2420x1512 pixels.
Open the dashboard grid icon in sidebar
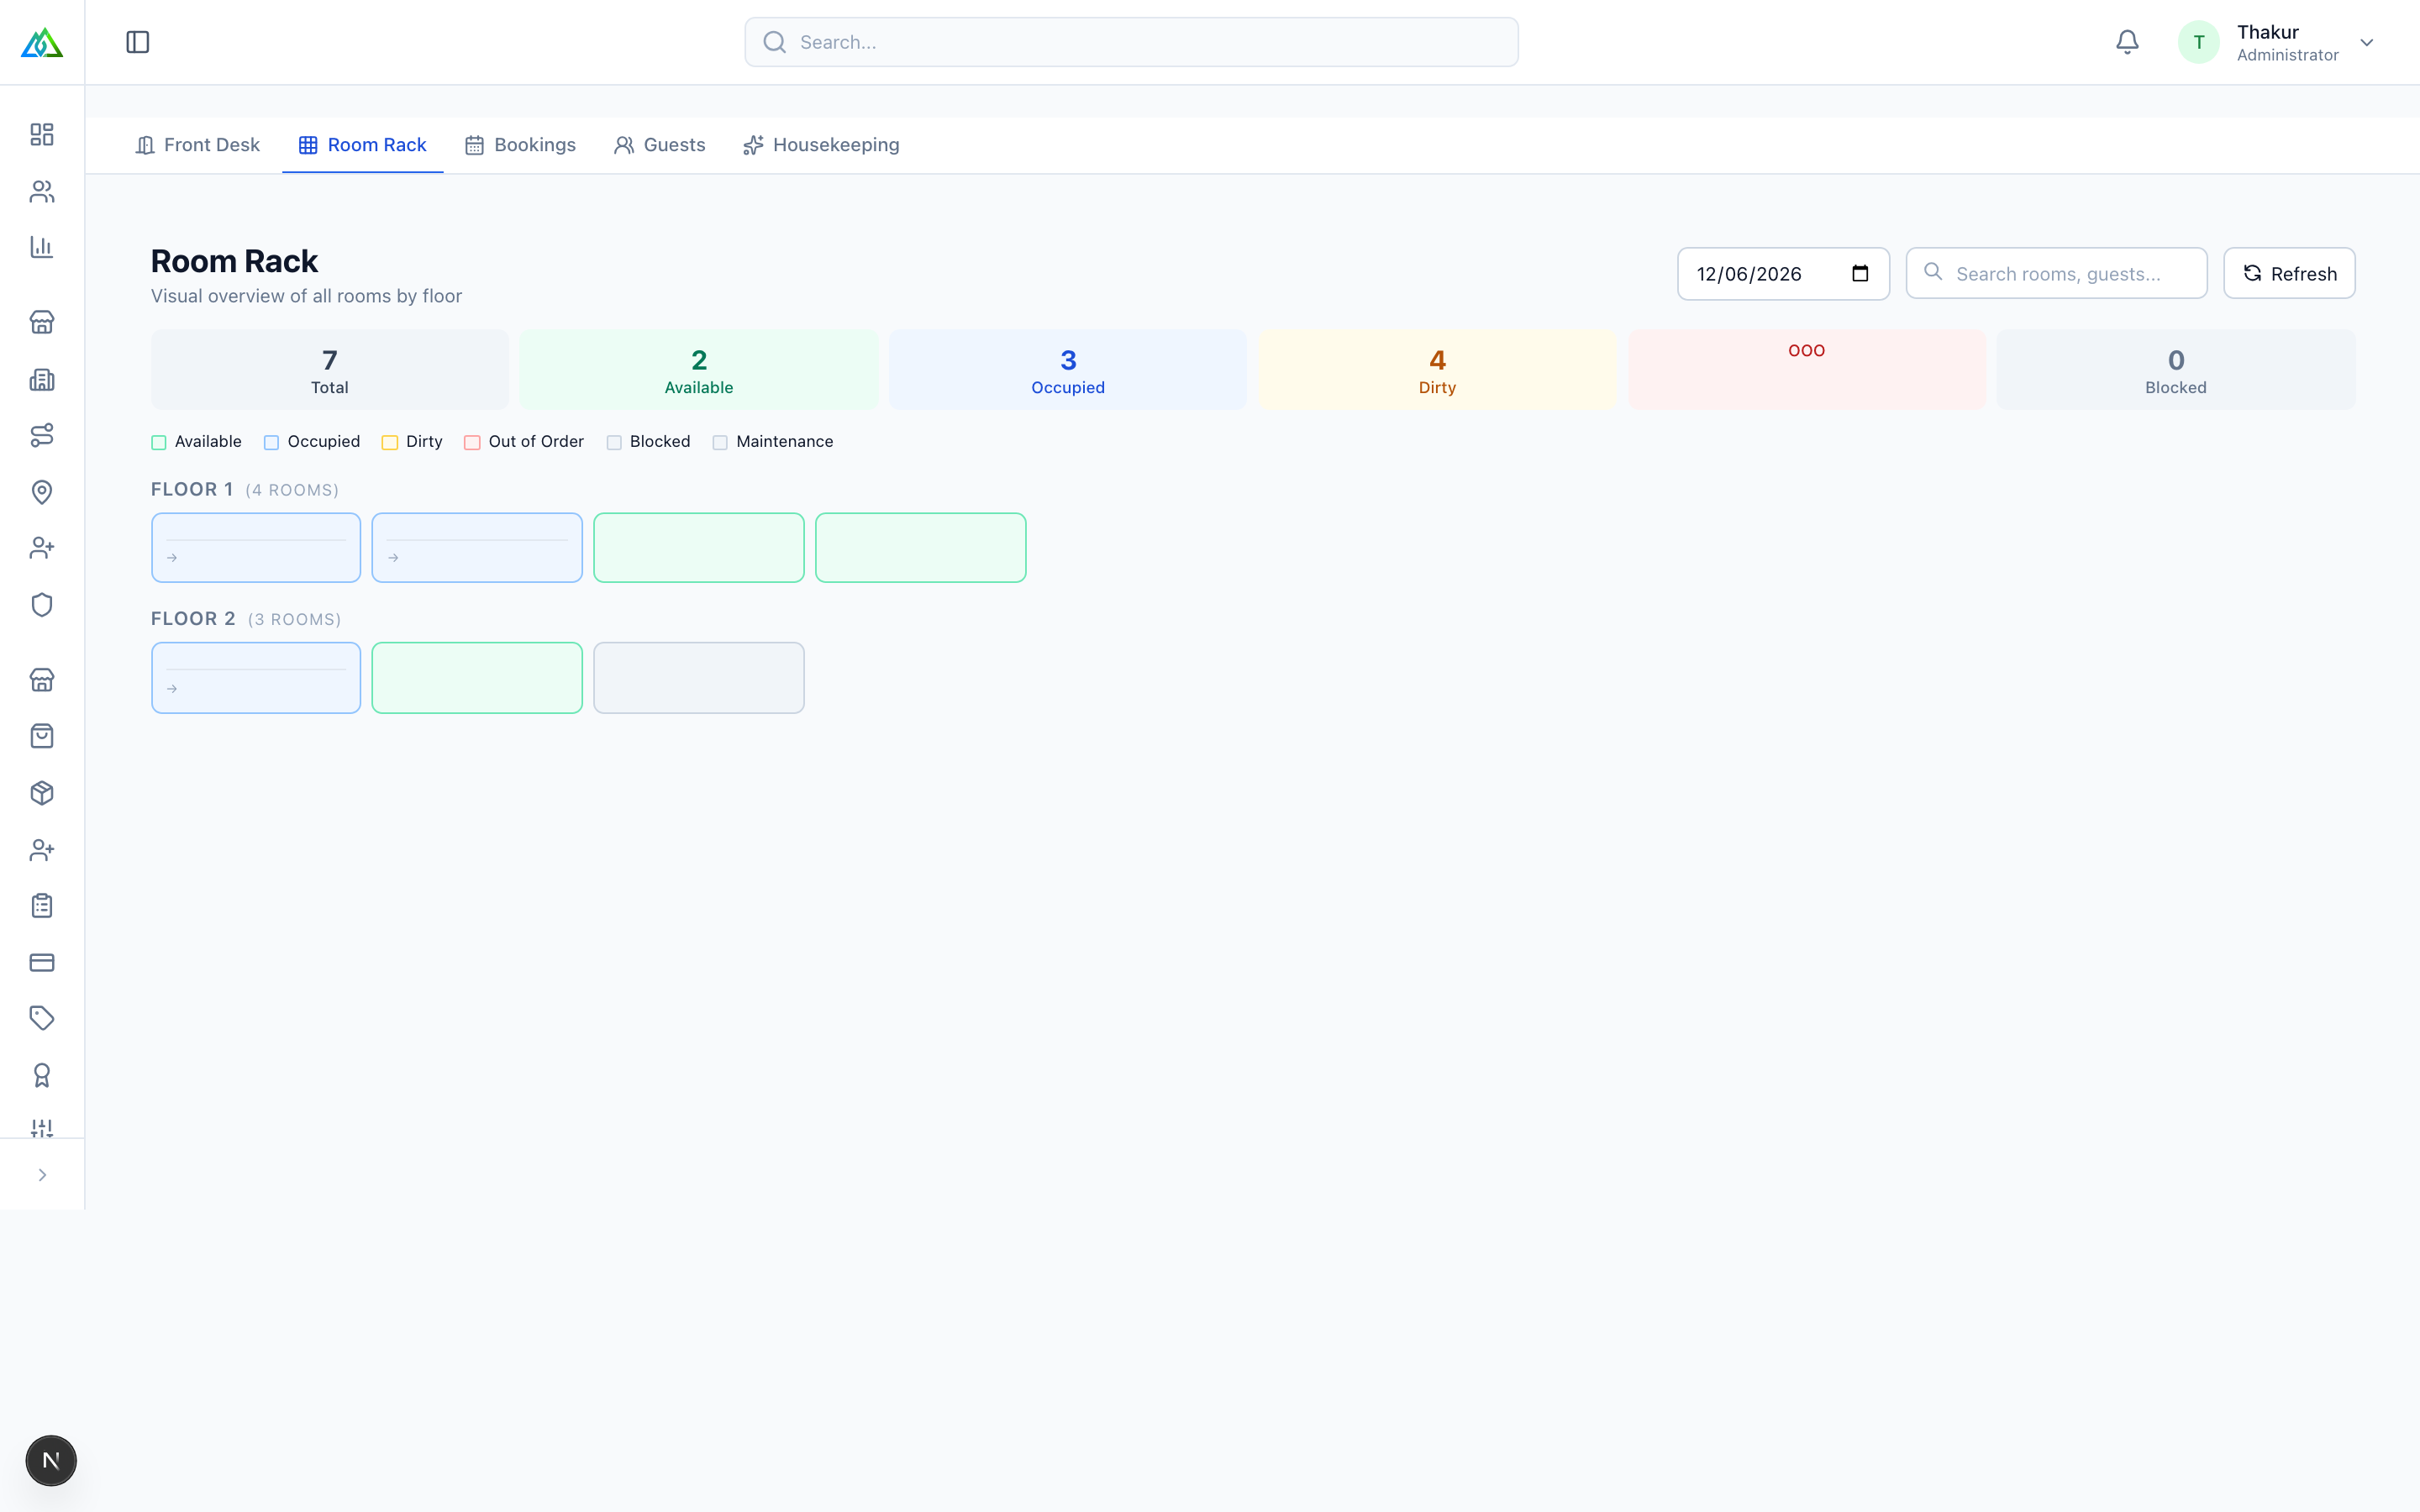42,135
